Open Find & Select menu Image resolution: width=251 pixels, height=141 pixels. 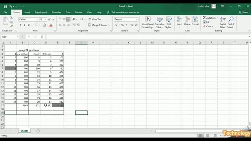point(231,22)
